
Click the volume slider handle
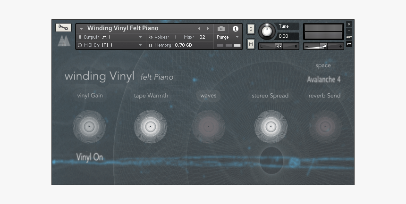click(x=323, y=46)
